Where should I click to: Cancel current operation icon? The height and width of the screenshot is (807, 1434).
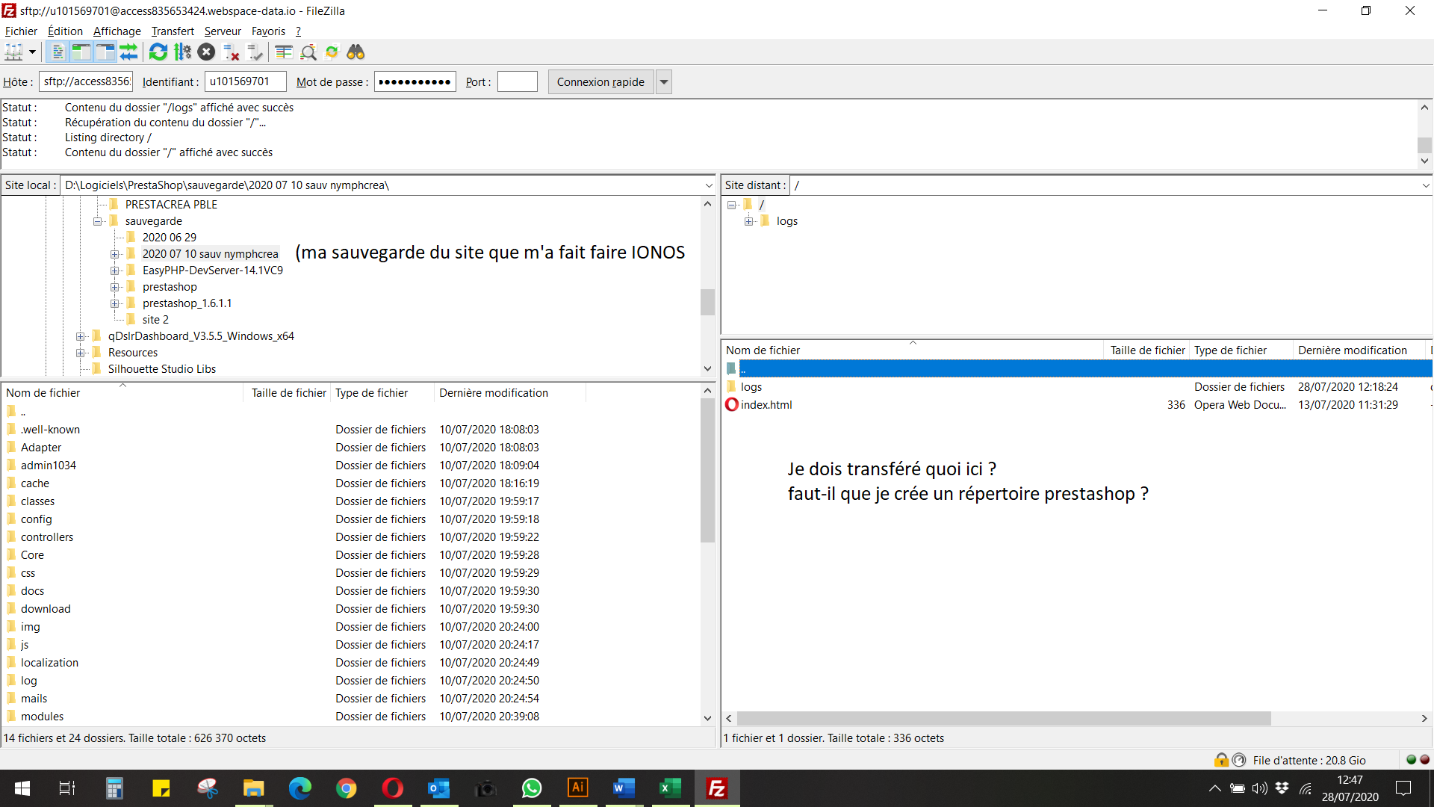point(207,52)
